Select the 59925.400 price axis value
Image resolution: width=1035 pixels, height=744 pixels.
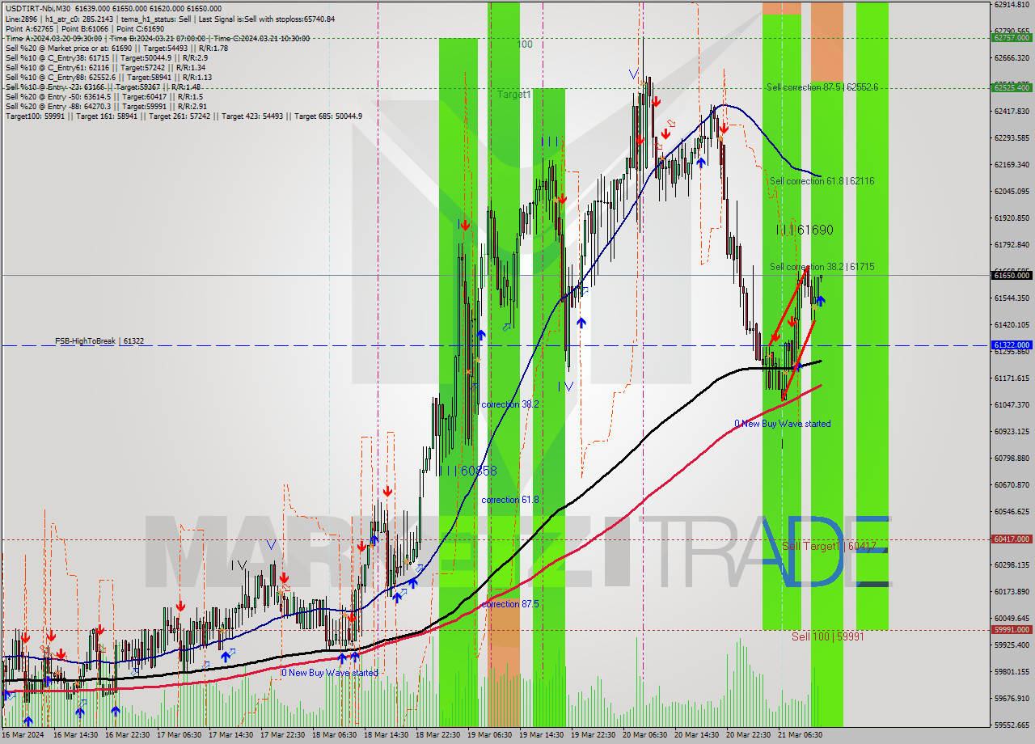point(1012,645)
